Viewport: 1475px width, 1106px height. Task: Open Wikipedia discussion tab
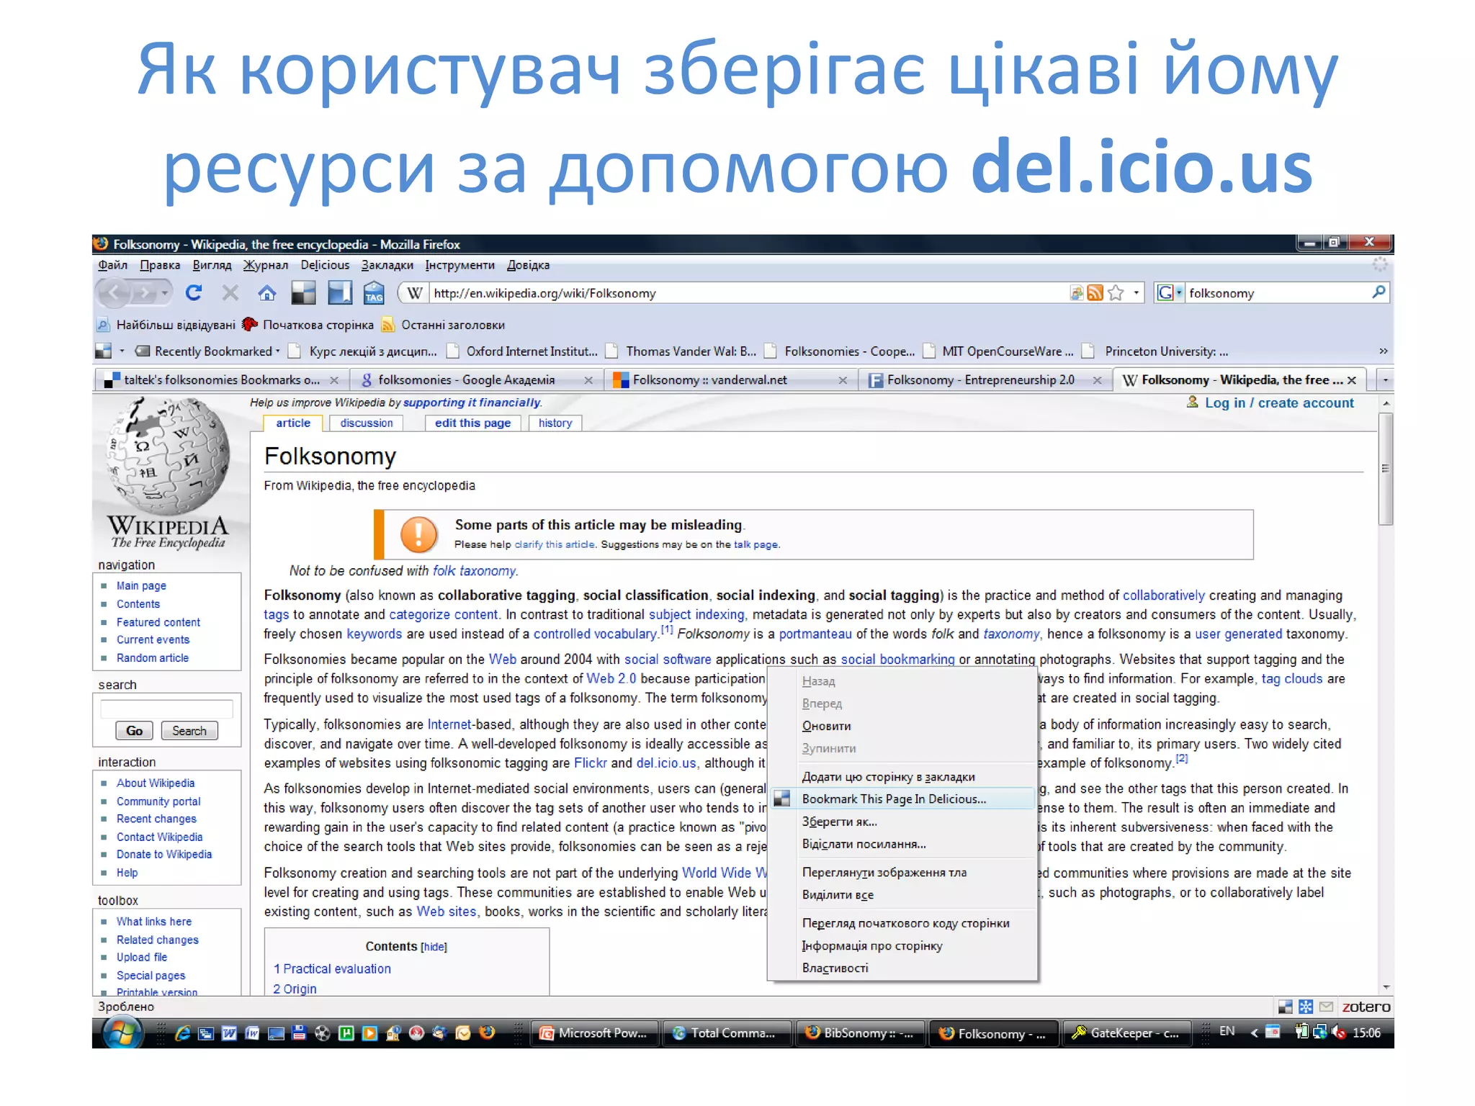pos(367,423)
